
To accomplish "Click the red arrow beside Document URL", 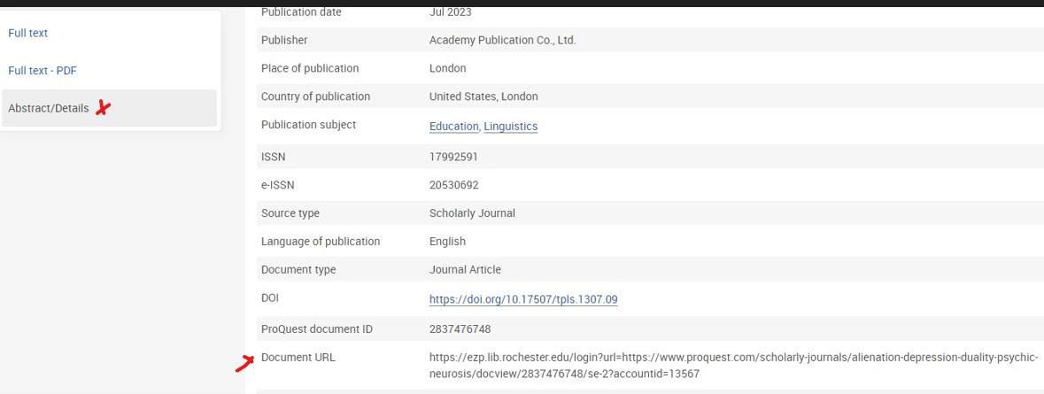I will 244,362.
